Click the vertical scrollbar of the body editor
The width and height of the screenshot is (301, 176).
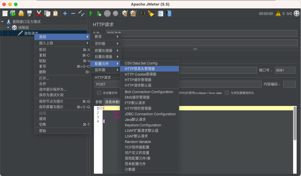295,124
